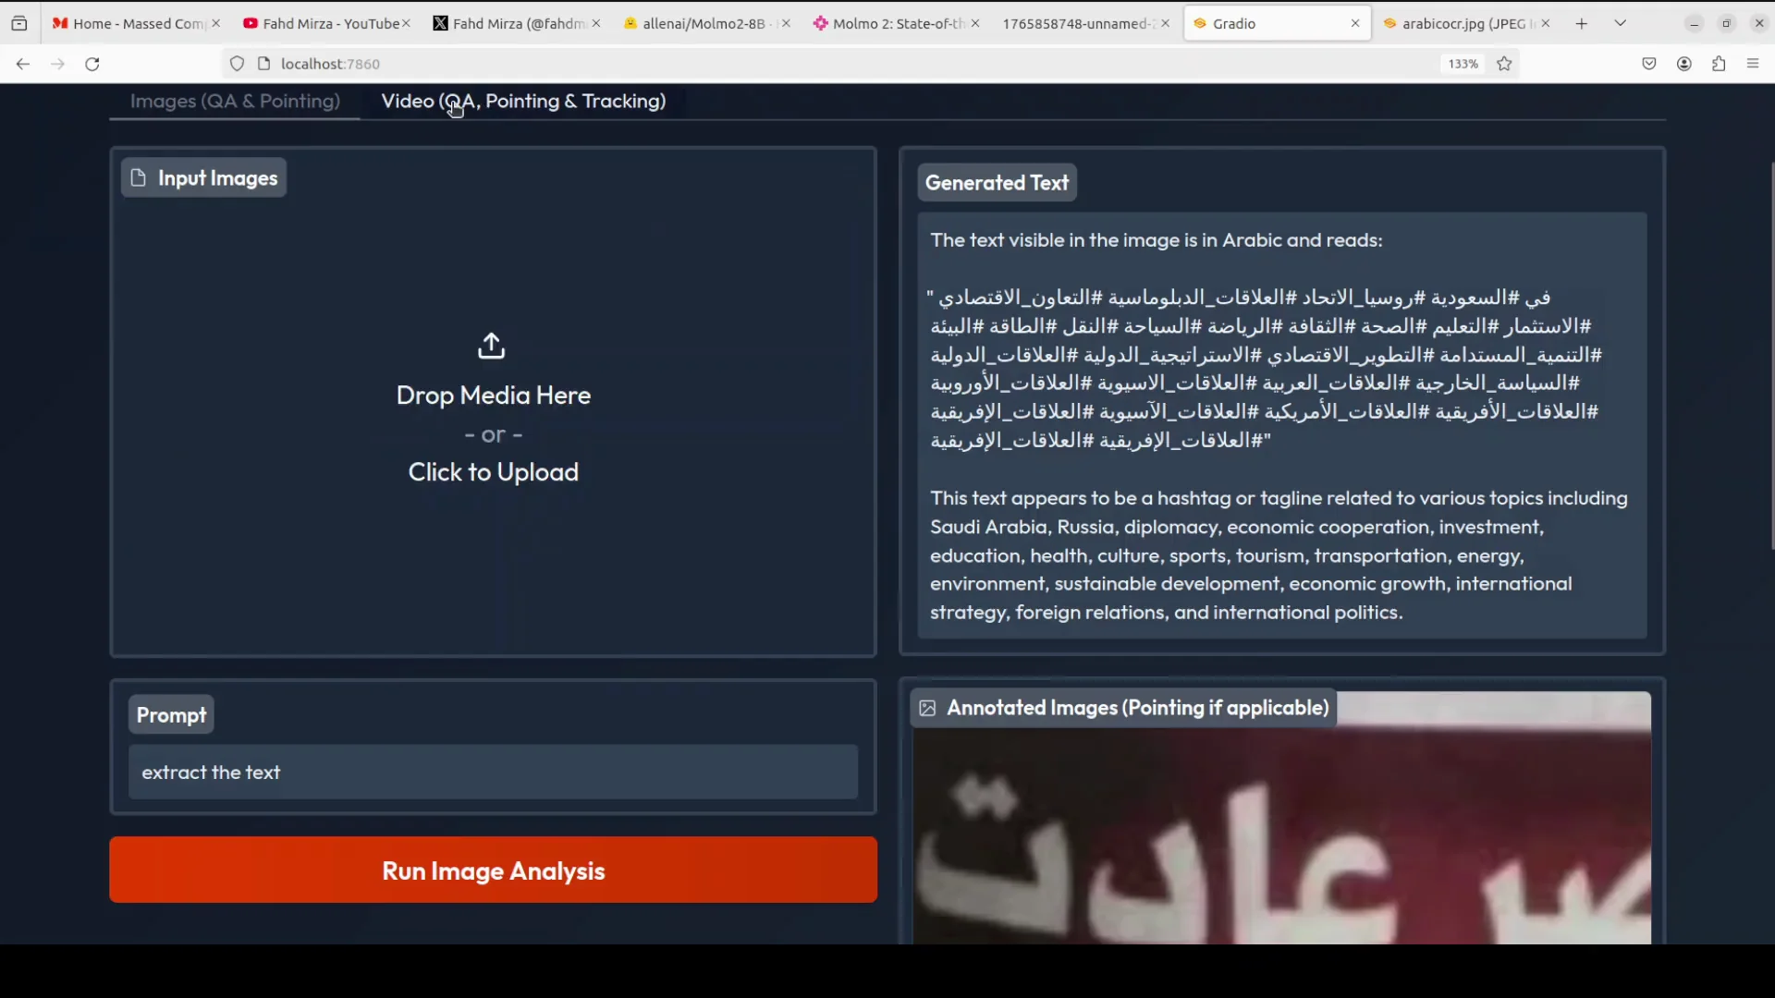Open the Firefox extensions puzzle icon

tap(1719, 64)
